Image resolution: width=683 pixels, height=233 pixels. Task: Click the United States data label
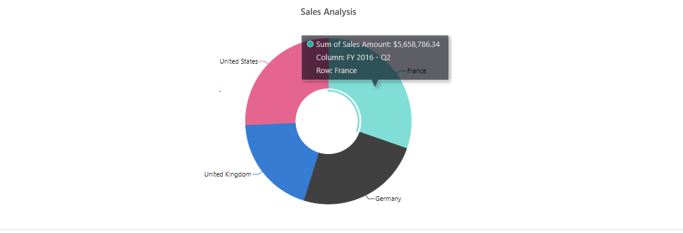tap(239, 61)
